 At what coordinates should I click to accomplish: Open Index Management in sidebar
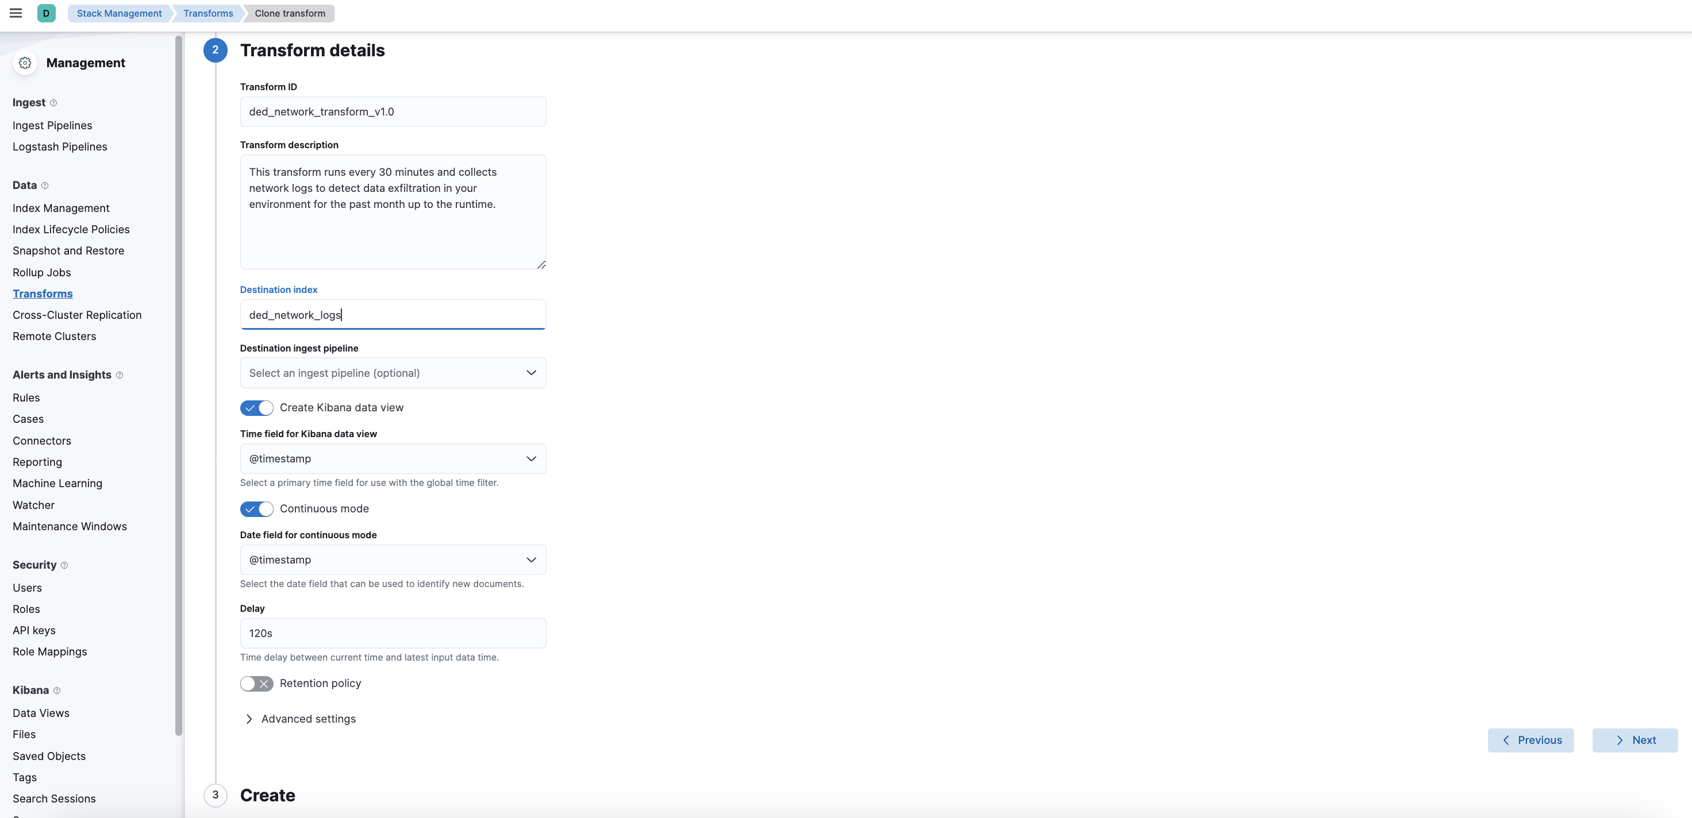tap(61, 208)
